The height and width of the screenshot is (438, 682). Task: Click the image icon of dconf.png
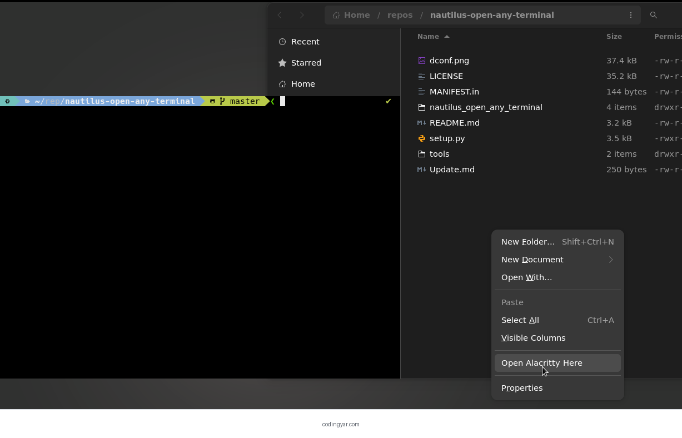pos(422,61)
